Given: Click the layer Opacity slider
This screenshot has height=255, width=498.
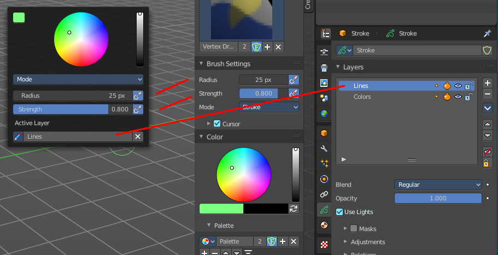Looking at the screenshot, I should click(438, 198).
